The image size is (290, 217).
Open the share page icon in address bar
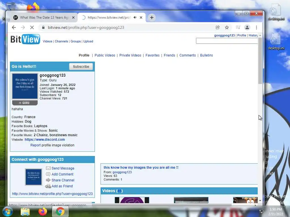[x=218, y=27]
